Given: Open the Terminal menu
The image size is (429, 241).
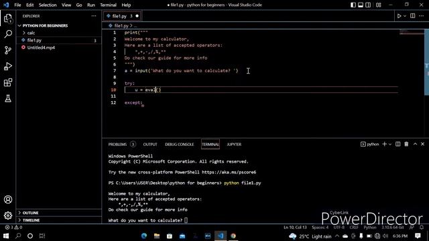Looking at the screenshot, I should 108,5.
